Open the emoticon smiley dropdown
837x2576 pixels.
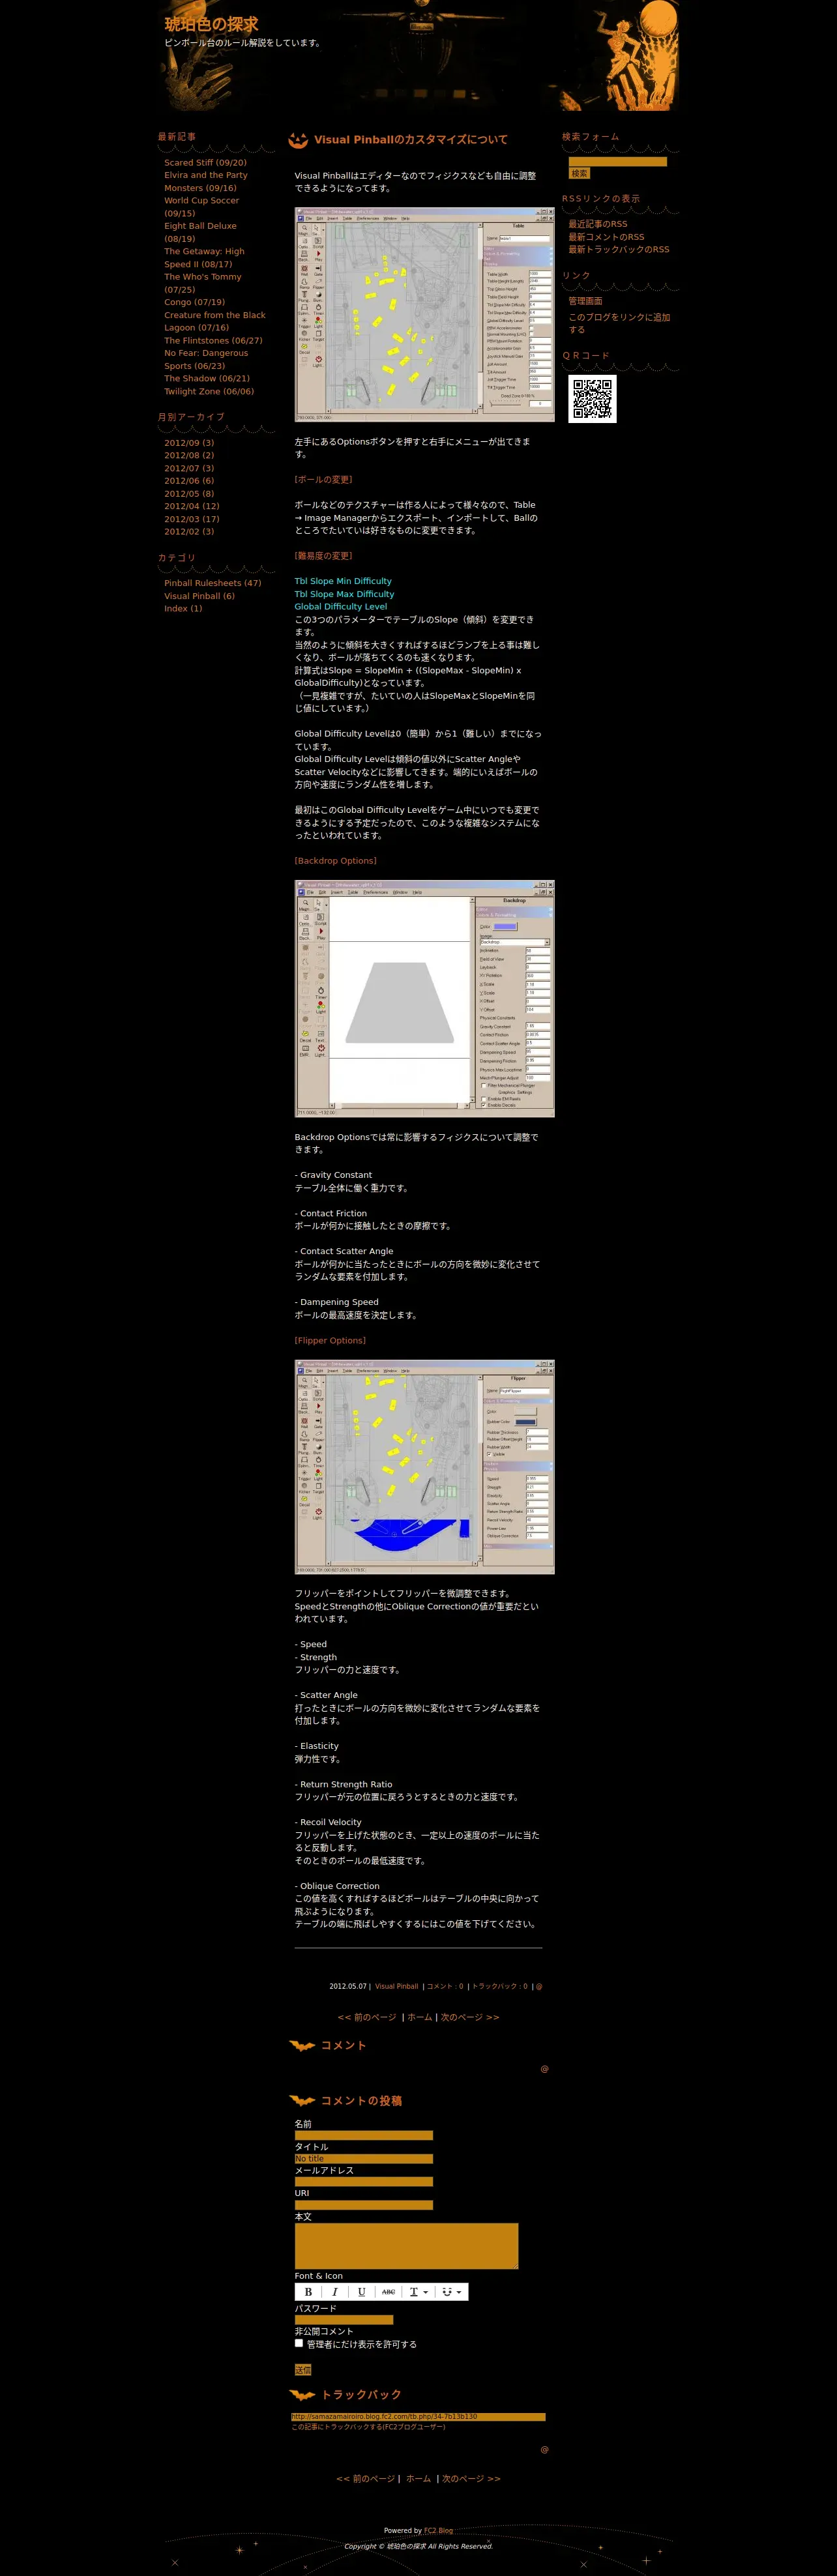click(451, 2291)
